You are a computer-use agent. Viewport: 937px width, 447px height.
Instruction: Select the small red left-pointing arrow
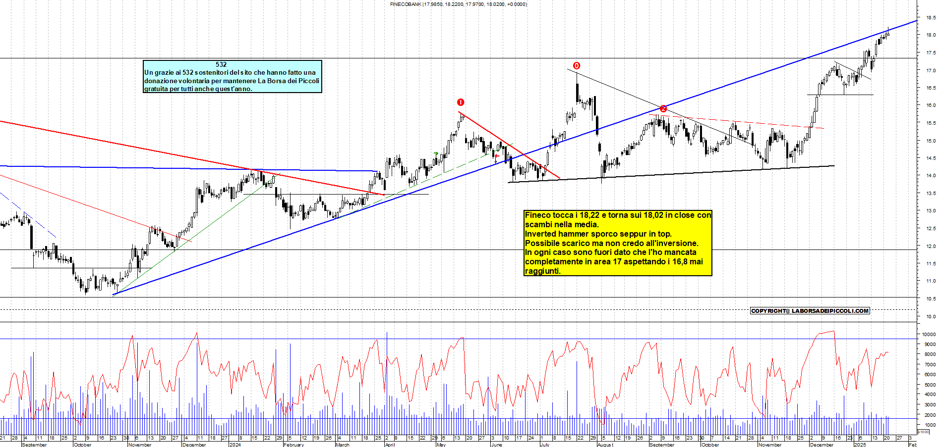[497, 156]
